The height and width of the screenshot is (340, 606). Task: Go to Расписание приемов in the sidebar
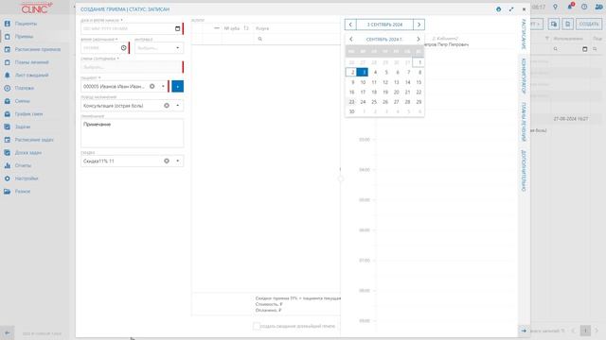[37, 49]
